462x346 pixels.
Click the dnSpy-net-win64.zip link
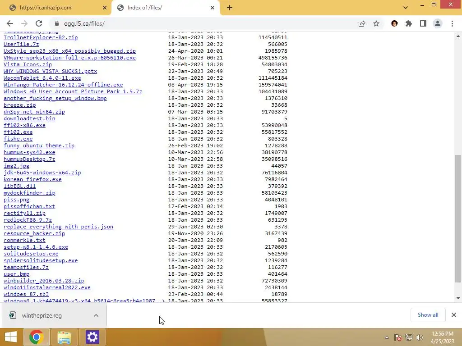[x=34, y=112]
